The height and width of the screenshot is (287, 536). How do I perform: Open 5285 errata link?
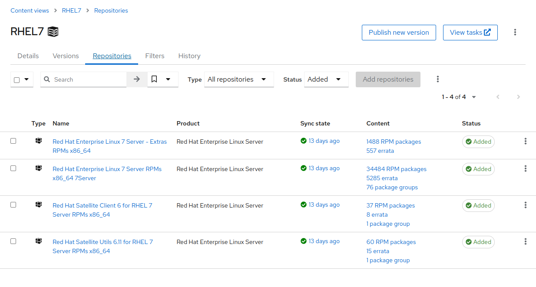click(x=382, y=178)
